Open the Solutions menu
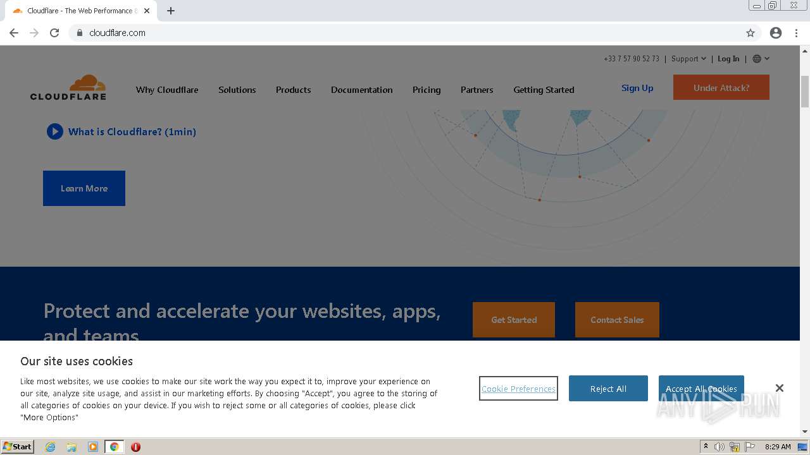The width and height of the screenshot is (810, 455). pos(237,90)
